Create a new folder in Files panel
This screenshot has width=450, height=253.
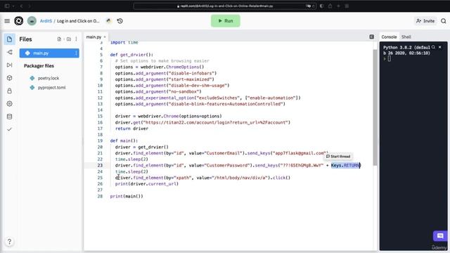69,39
